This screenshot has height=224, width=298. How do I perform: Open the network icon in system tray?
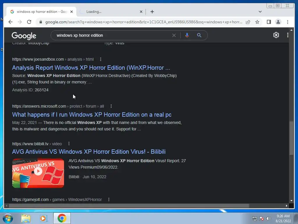pos(254,218)
